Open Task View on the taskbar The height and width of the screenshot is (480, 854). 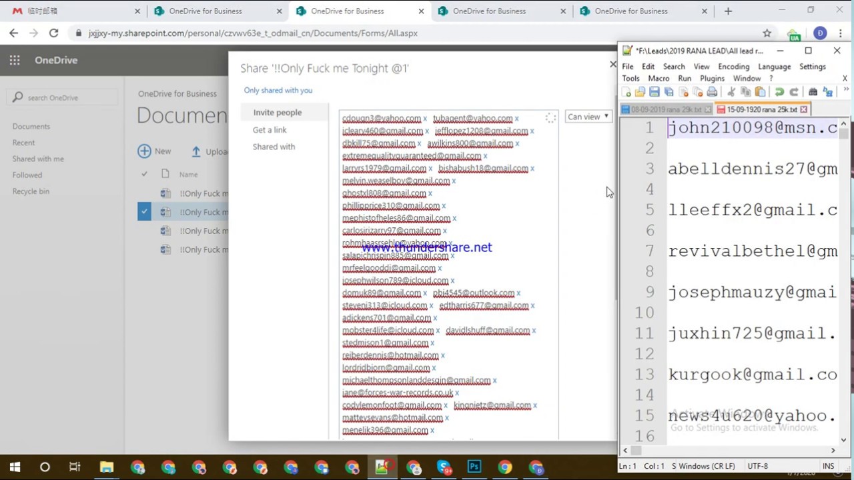coord(75,467)
